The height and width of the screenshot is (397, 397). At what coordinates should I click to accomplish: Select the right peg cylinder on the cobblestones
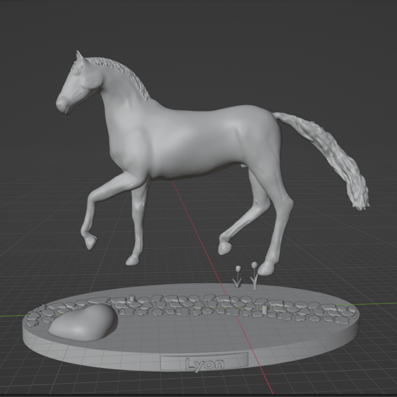click(x=265, y=310)
